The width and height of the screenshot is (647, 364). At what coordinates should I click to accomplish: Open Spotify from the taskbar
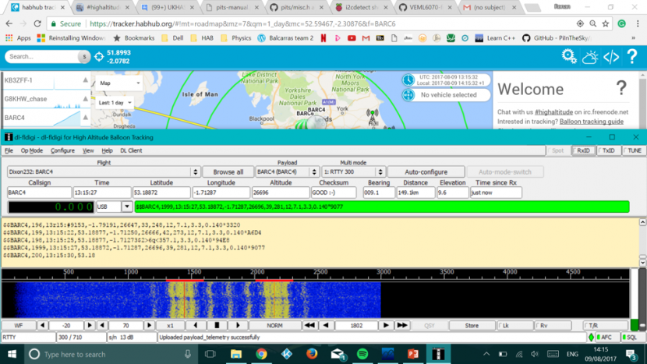point(362,354)
